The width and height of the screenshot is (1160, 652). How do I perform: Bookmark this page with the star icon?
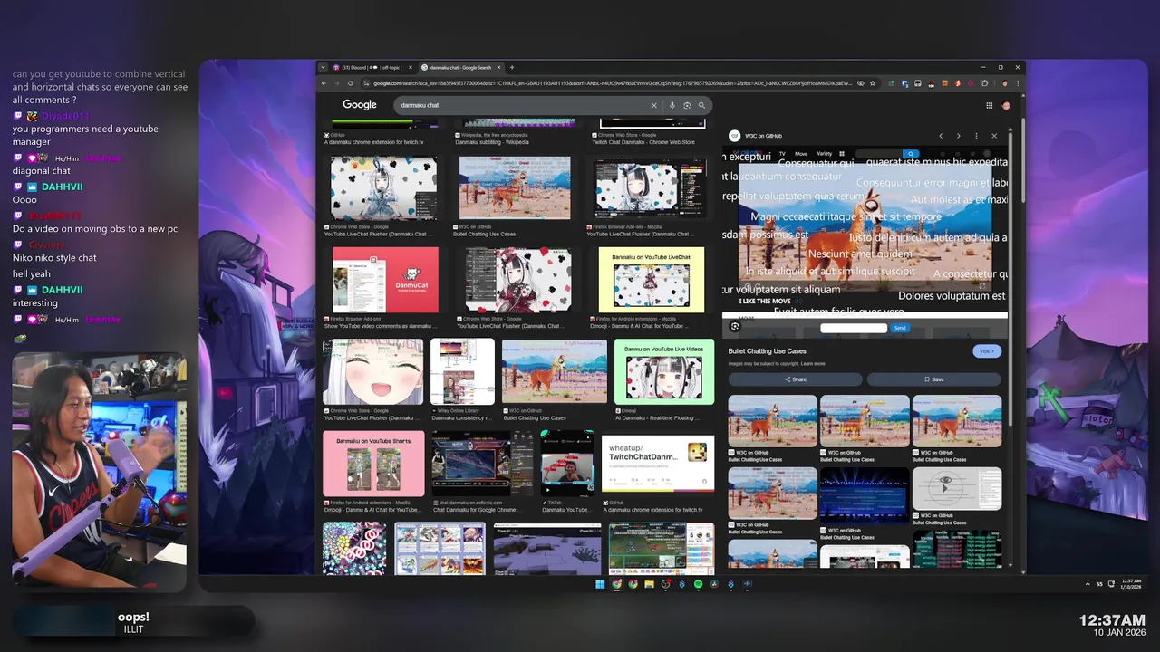tap(873, 83)
